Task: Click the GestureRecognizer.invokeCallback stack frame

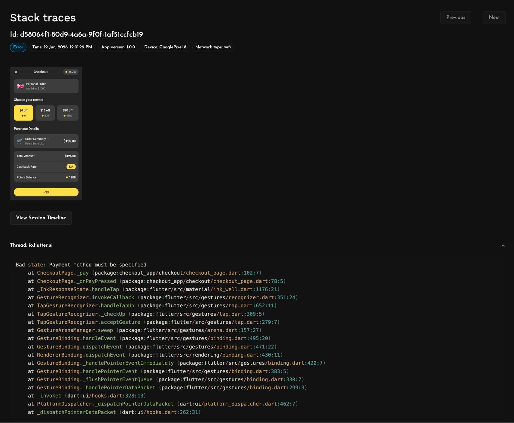Action: coord(163,297)
